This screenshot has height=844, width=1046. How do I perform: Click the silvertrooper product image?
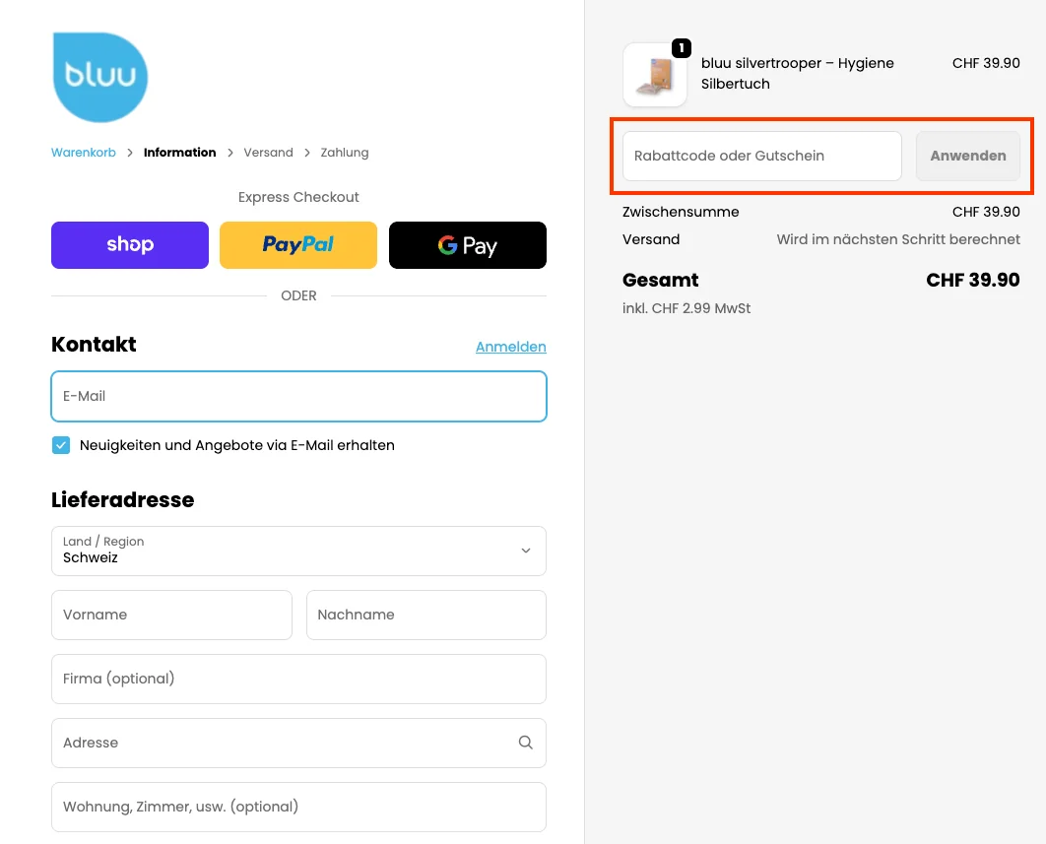pos(654,74)
